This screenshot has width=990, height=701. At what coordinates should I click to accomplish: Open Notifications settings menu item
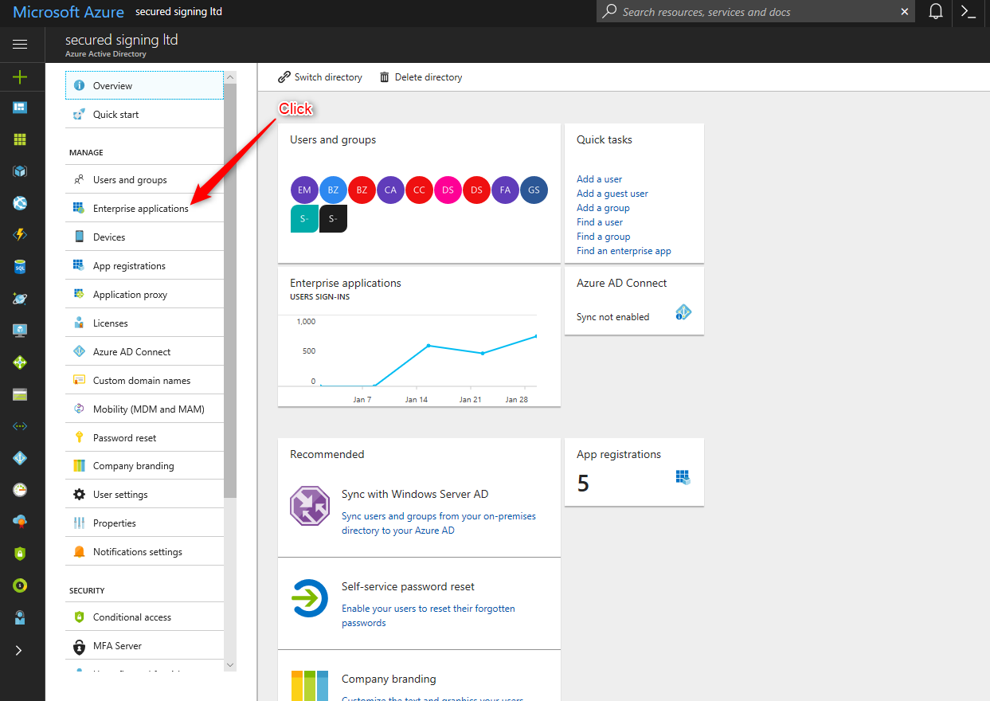click(144, 551)
